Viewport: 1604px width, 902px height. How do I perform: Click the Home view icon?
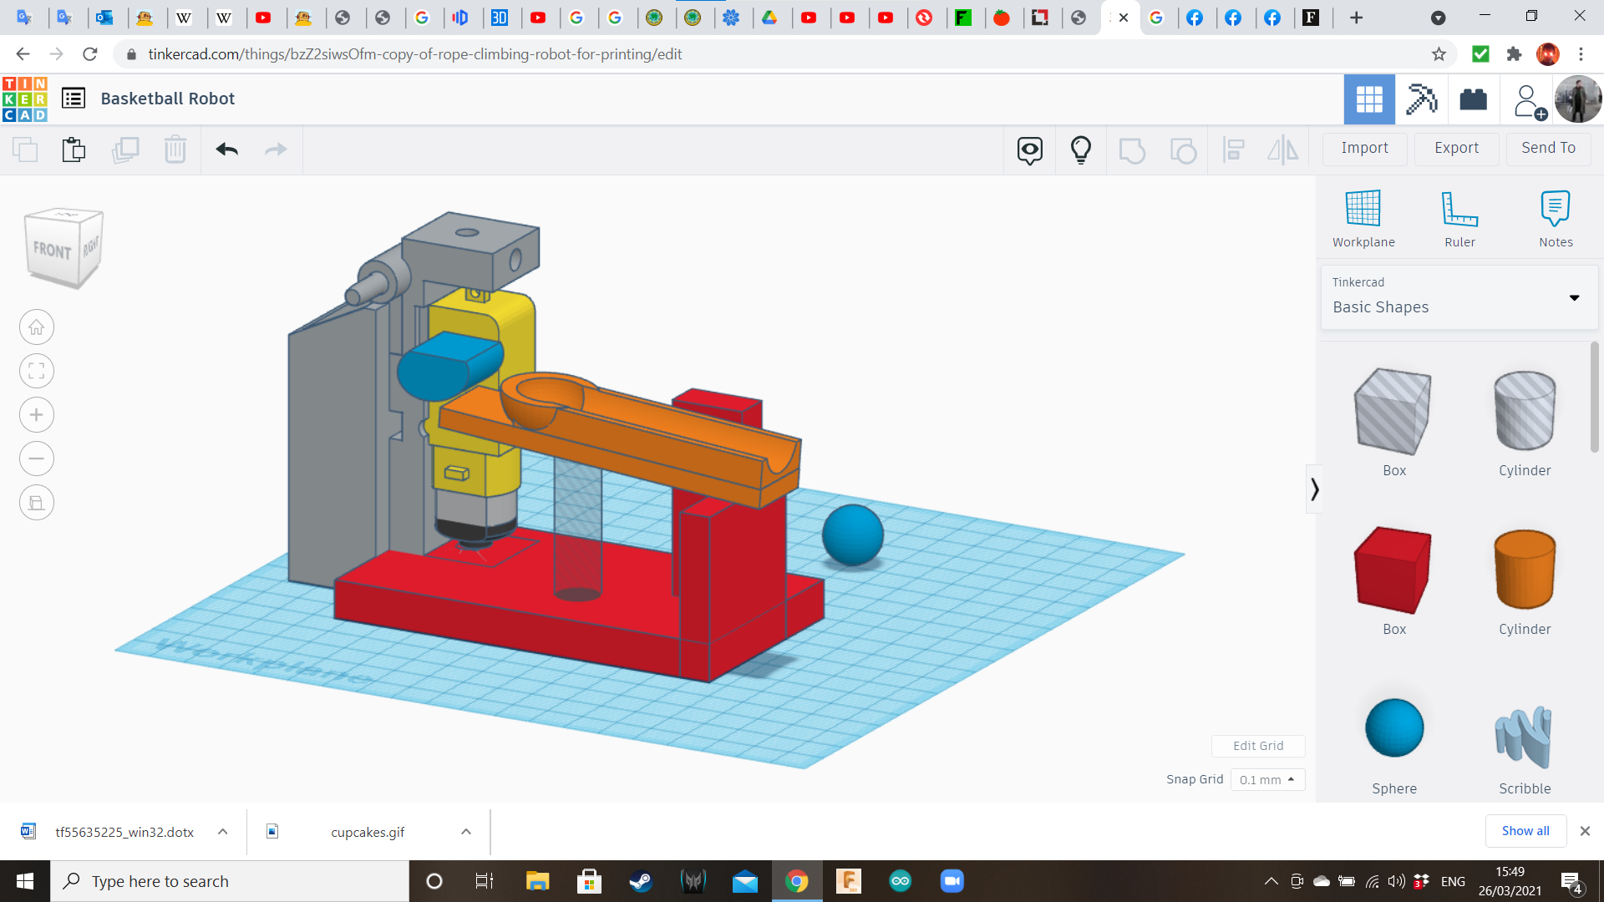click(x=36, y=327)
